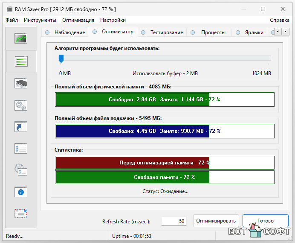Open the mail envelope sidebar icon

click(x=21, y=214)
